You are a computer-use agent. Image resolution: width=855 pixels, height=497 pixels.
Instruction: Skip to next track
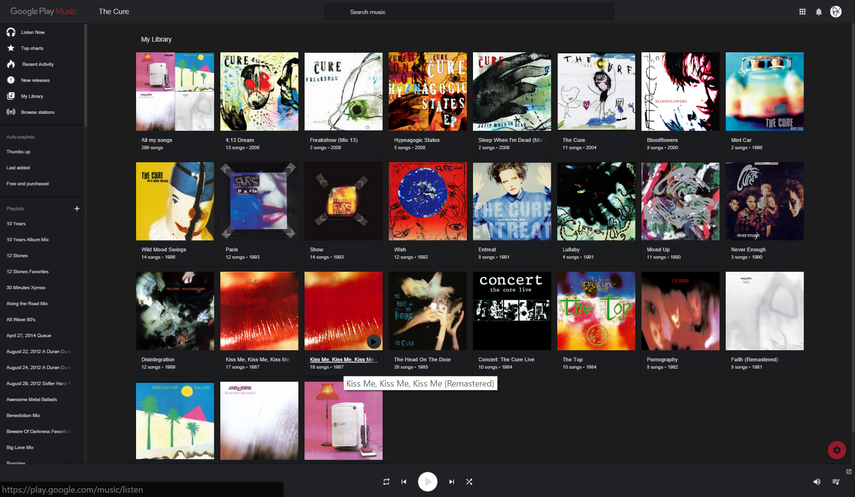tap(451, 481)
